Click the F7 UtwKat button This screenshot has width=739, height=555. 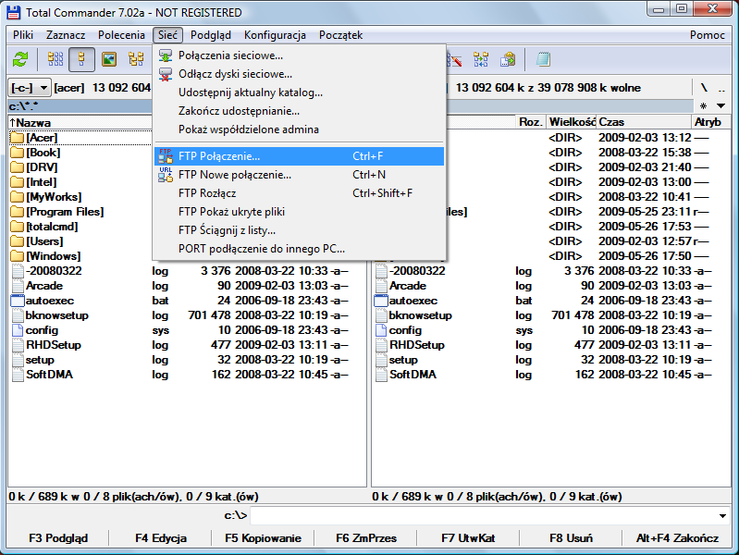(x=468, y=538)
